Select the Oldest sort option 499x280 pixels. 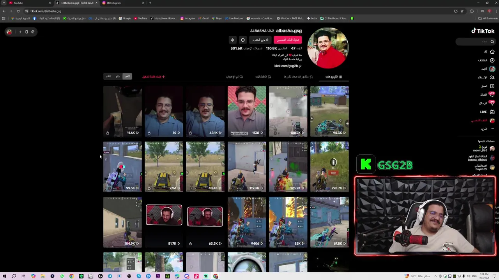tap(108, 76)
